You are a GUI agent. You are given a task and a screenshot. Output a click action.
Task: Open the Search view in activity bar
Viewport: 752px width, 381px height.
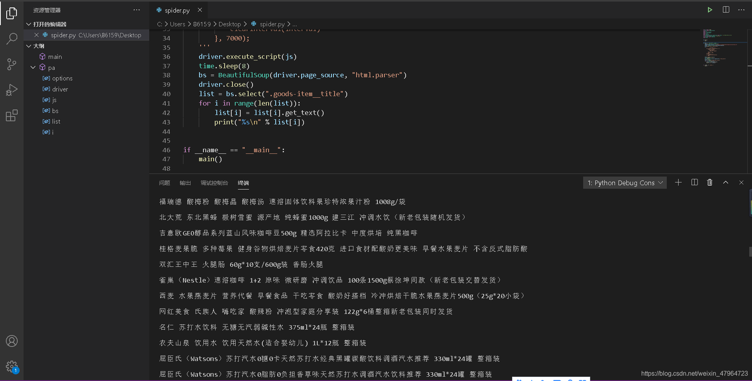12,38
